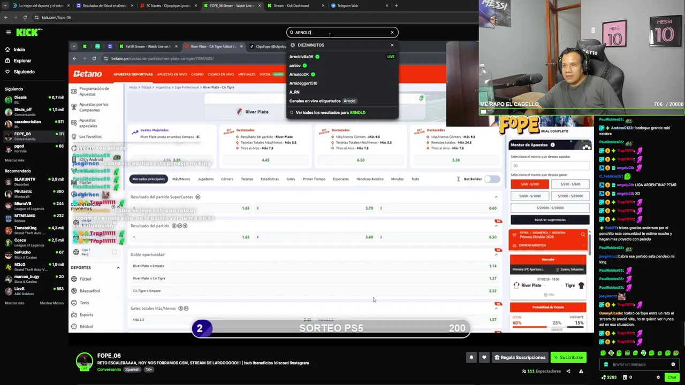Click notification bell under stream
This screenshot has width=685, height=385.
[471, 357]
